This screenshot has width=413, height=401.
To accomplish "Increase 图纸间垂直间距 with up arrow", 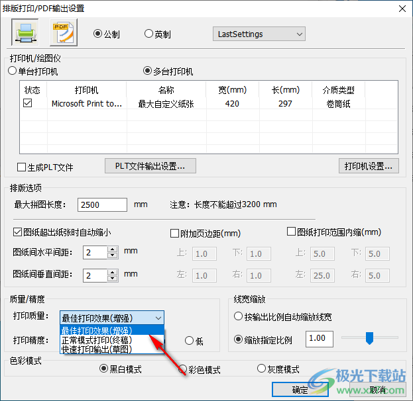I will tap(113, 272).
